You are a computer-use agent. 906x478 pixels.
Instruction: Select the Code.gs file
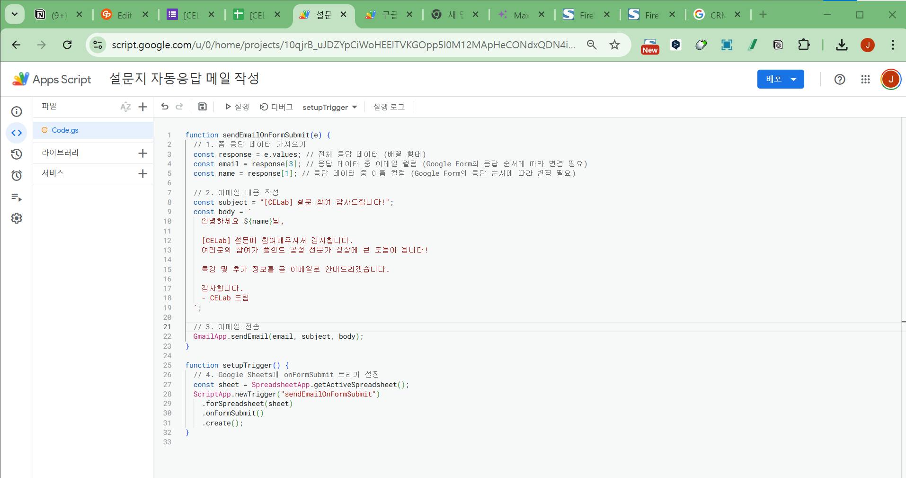click(93, 130)
